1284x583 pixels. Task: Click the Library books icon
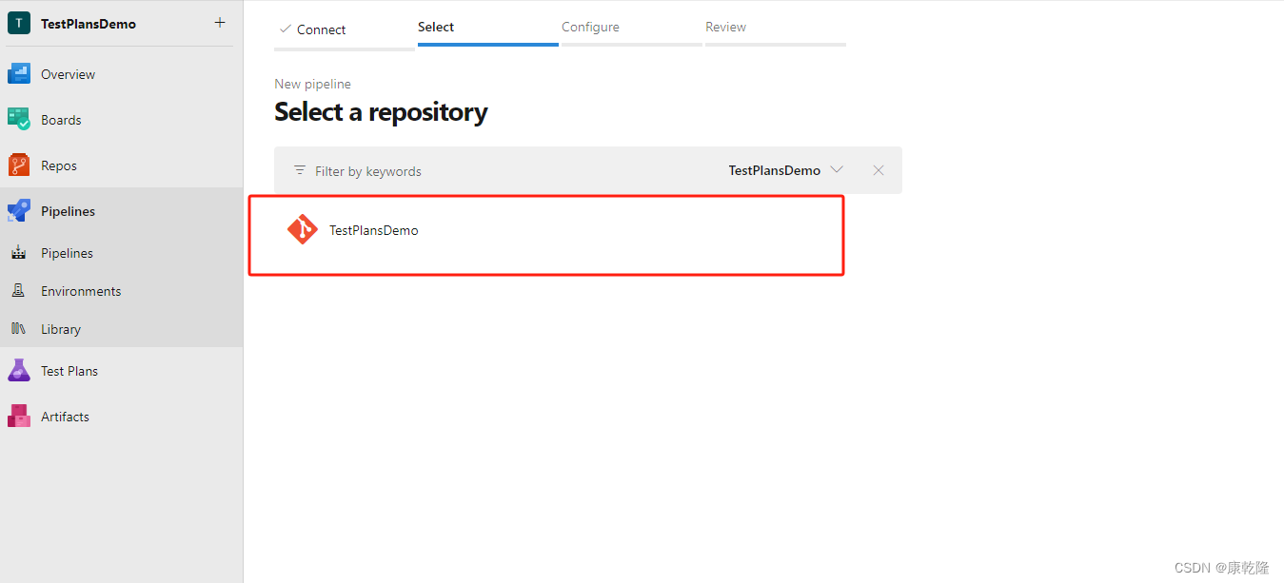point(18,329)
